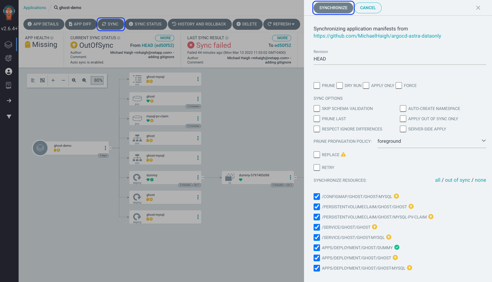492x282 pixels.
Task: Click the Revision HEAD input field
Action: tap(400, 59)
